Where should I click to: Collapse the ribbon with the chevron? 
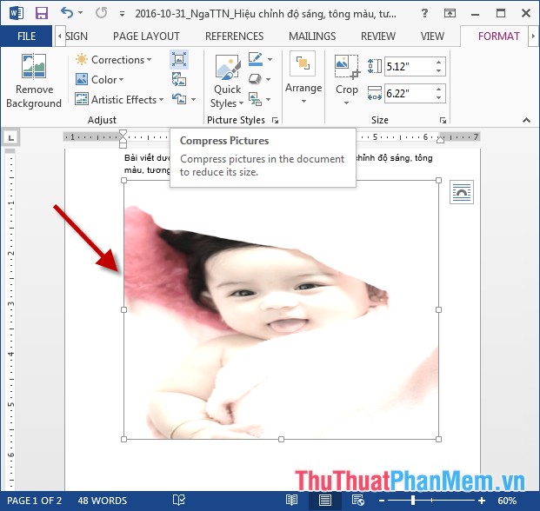coord(526,120)
